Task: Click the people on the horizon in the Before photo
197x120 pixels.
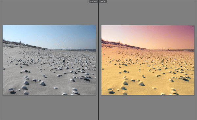Action: [x=66, y=49]
